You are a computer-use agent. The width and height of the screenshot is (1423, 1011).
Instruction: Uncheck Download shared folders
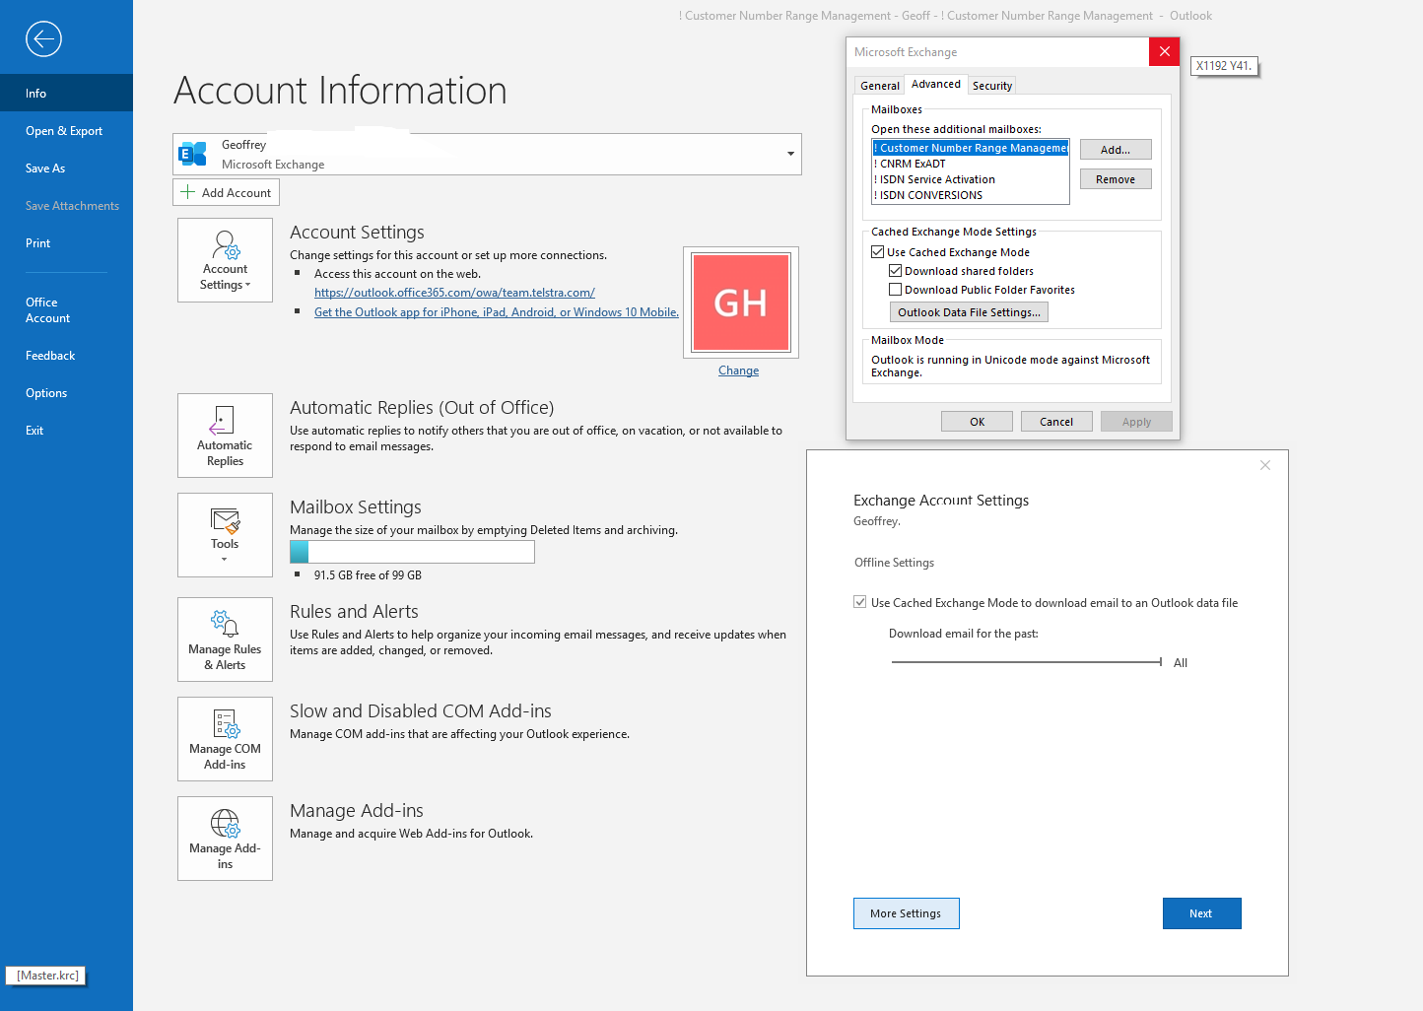[x=895, y=271]
